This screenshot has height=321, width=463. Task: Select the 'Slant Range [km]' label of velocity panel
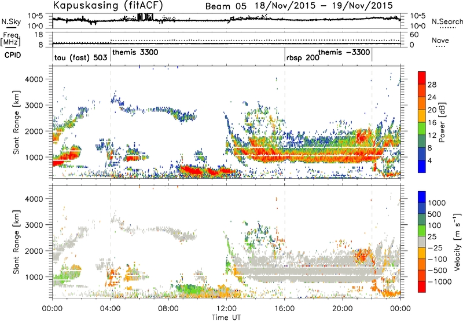(x=16, y=242)
